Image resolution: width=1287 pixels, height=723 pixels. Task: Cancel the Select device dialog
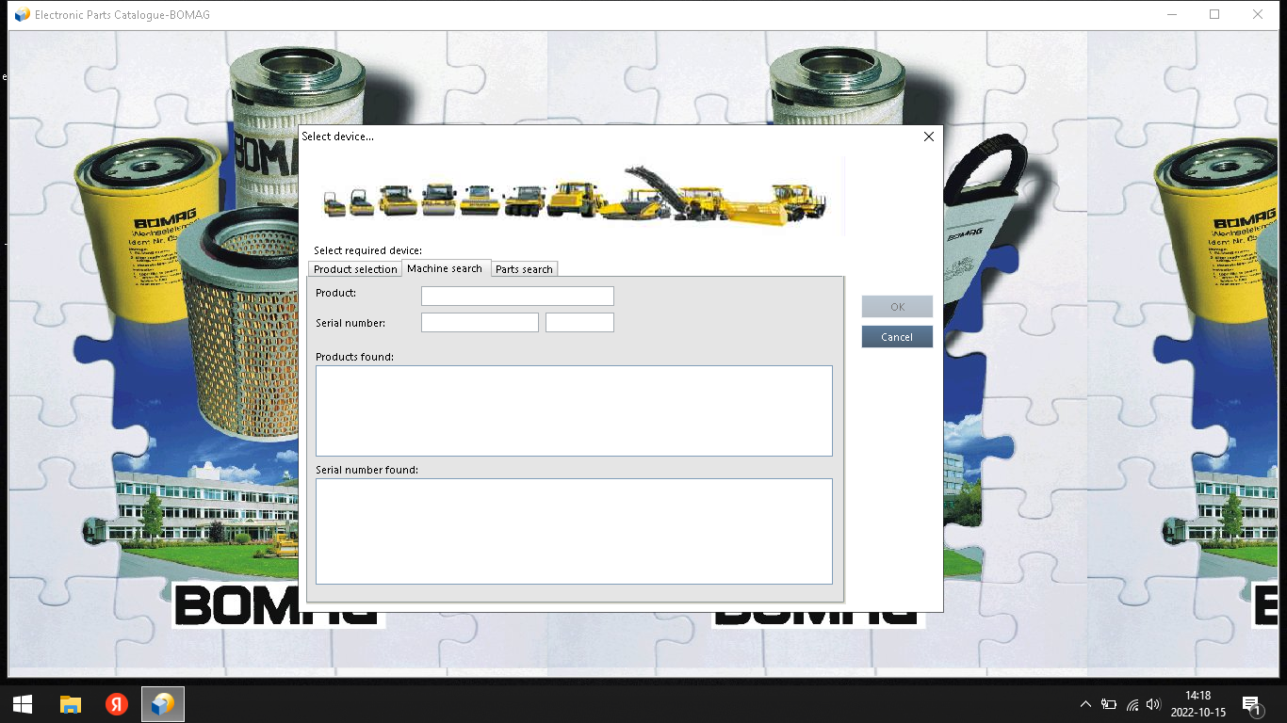[897, 337]
